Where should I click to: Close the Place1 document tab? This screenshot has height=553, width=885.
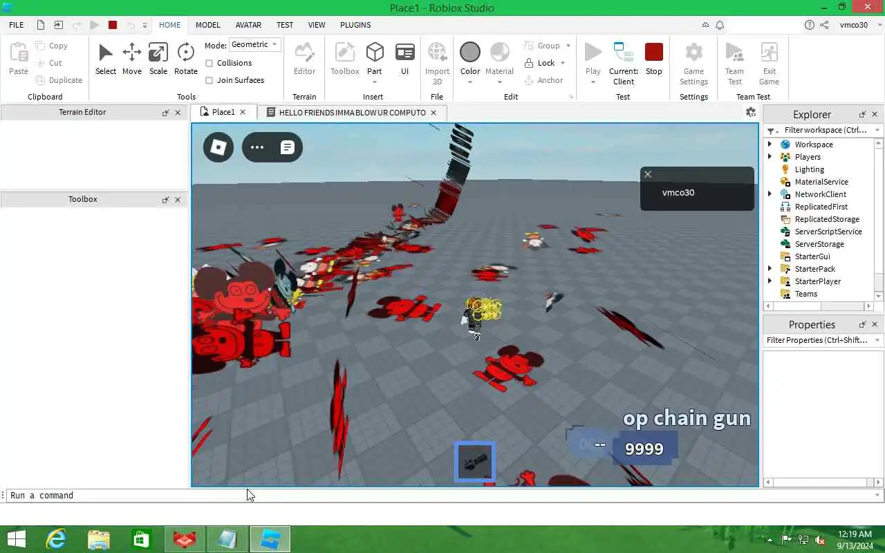point(243,112)
